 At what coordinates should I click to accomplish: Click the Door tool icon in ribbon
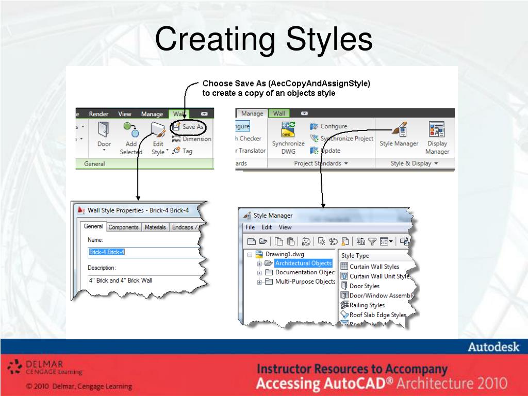pos(104,129)
